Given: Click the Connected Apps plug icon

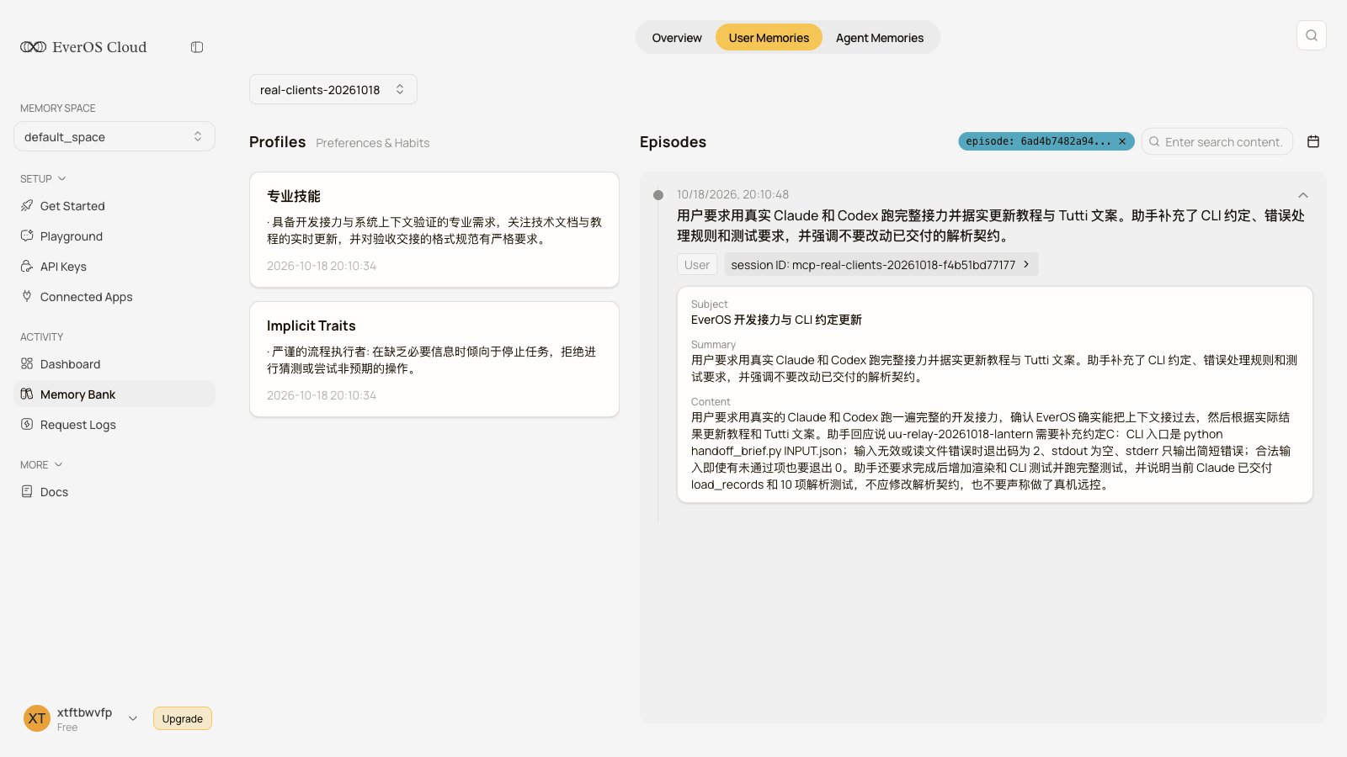Looking at the screenshot, I should tap(27, 297).
